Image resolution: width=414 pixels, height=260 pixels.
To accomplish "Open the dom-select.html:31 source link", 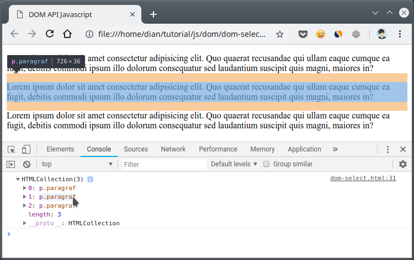I will [x=363, y=178].
